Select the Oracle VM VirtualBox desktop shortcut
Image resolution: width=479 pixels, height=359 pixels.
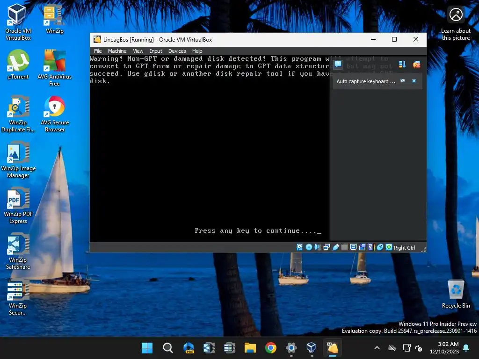pyautogui.click(x=18, y=22)
